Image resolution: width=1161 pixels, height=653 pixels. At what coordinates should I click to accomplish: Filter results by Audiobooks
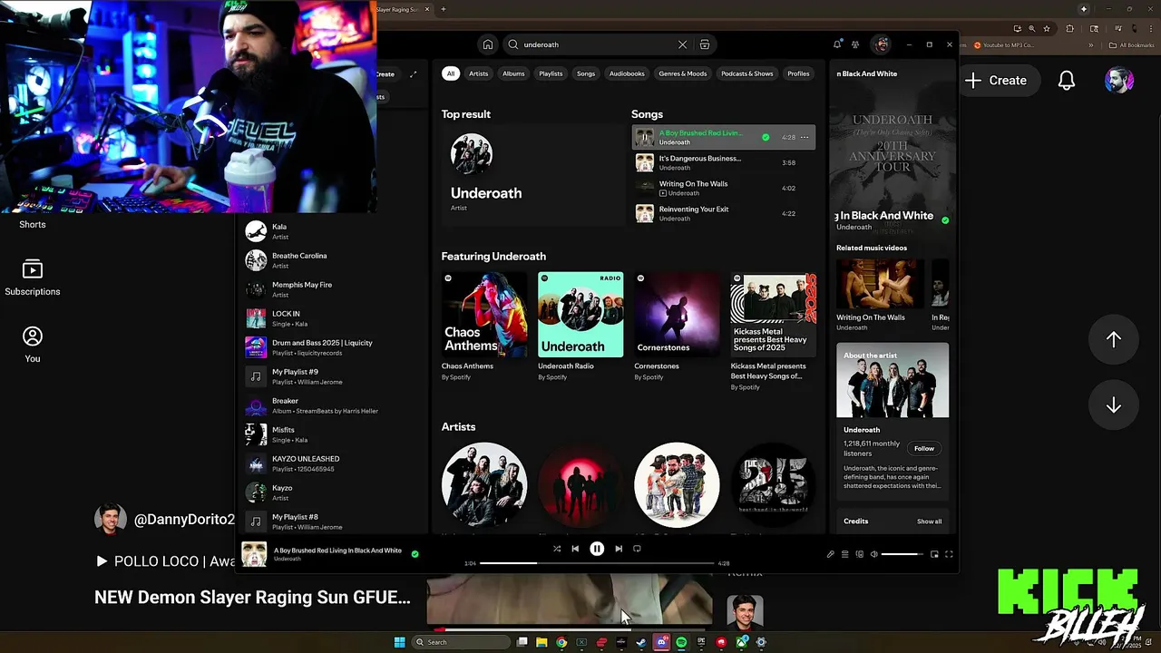coord(627,73)
